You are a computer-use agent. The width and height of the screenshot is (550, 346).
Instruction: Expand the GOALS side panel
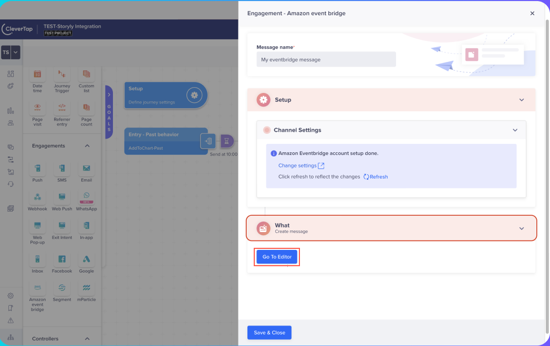109,112
